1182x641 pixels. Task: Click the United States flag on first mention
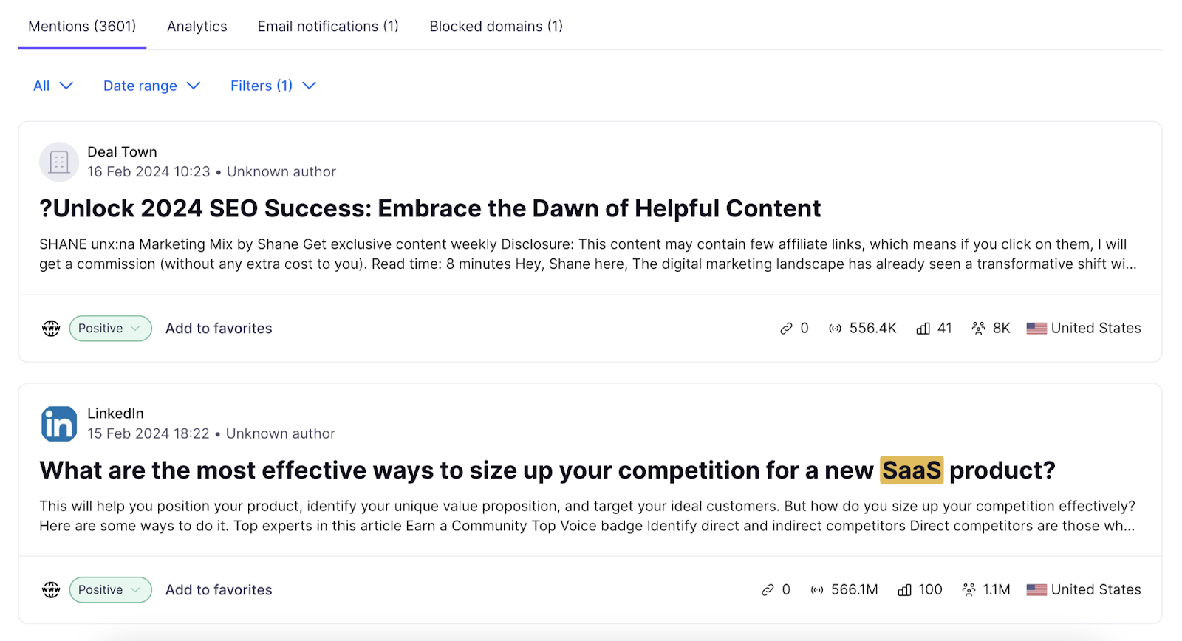coord(1036,328)
